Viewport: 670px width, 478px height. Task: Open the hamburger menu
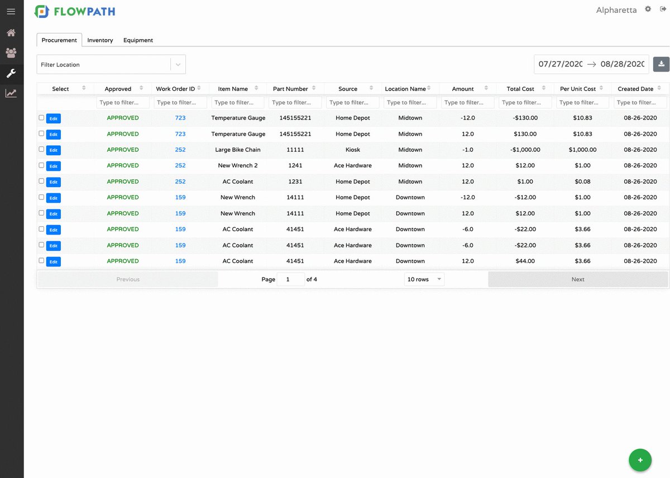11,11
